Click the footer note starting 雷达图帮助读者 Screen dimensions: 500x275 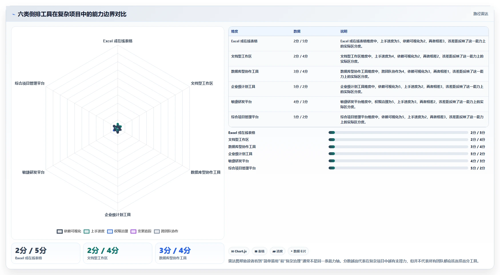(x=355, y=261)
